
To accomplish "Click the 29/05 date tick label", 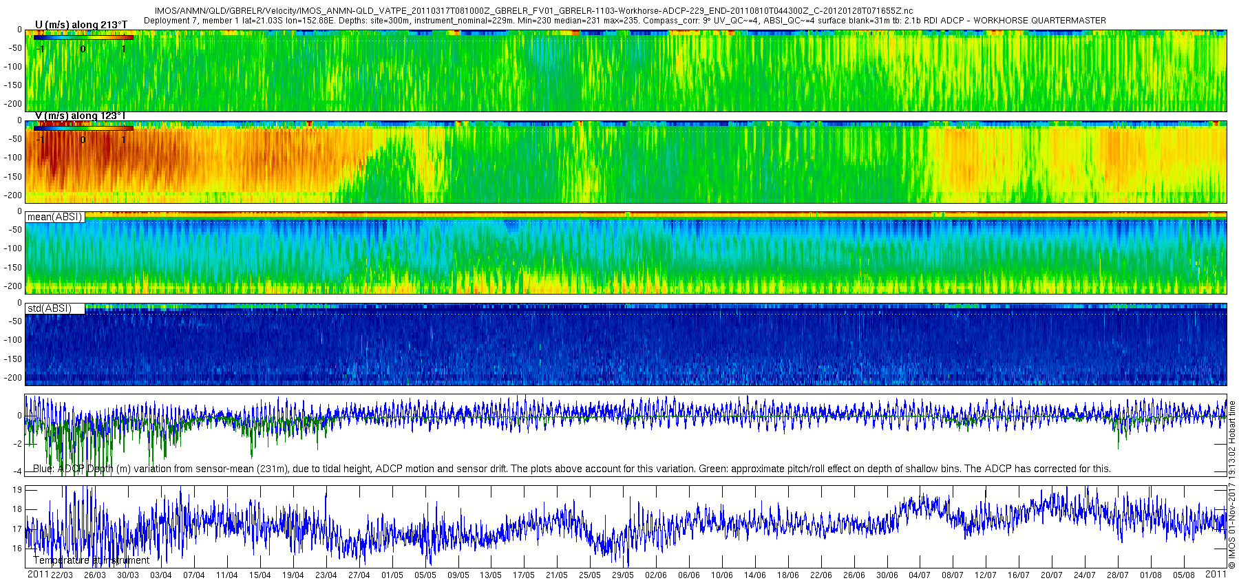I will click(623, 575).
